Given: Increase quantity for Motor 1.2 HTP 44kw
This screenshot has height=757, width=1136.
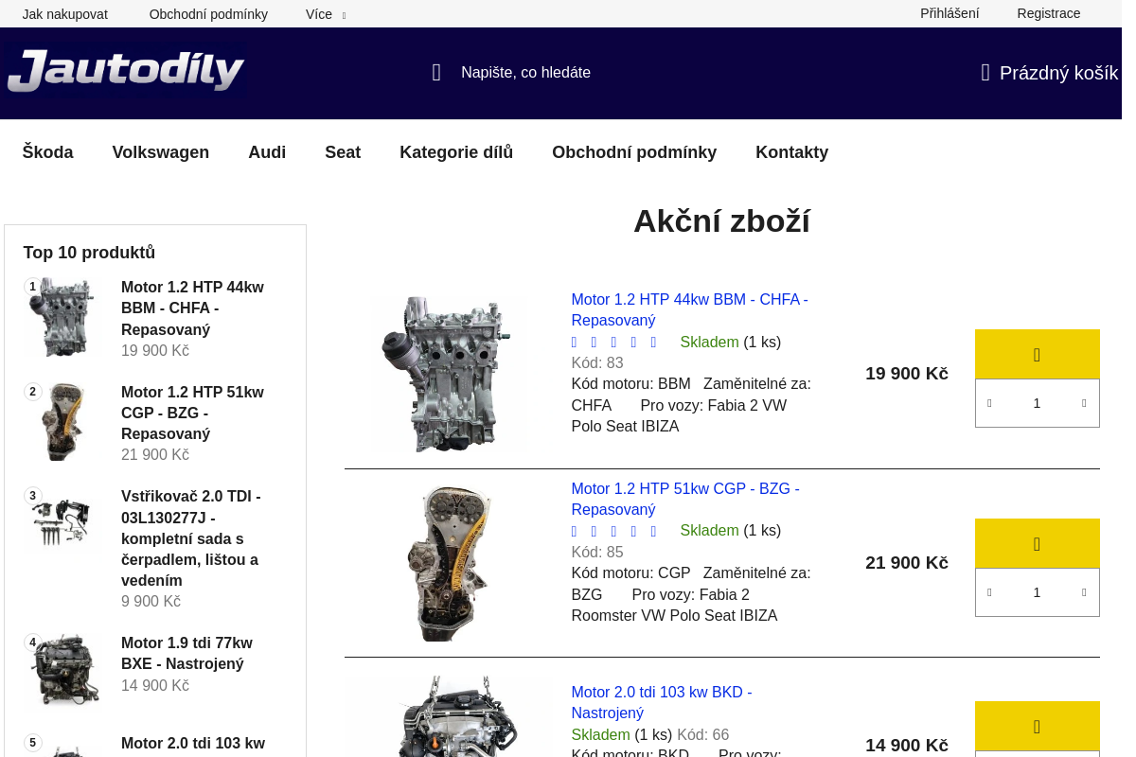Looking at the screenshot, I should (1084, 403).
